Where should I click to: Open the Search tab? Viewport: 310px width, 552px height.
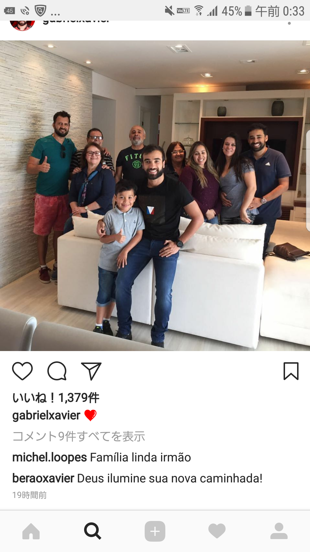pos(93,531)
